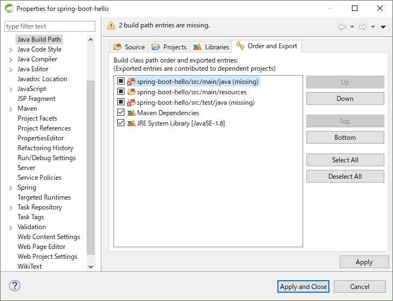
Task: Open help with the question mark icon
Action: (15, 286)
